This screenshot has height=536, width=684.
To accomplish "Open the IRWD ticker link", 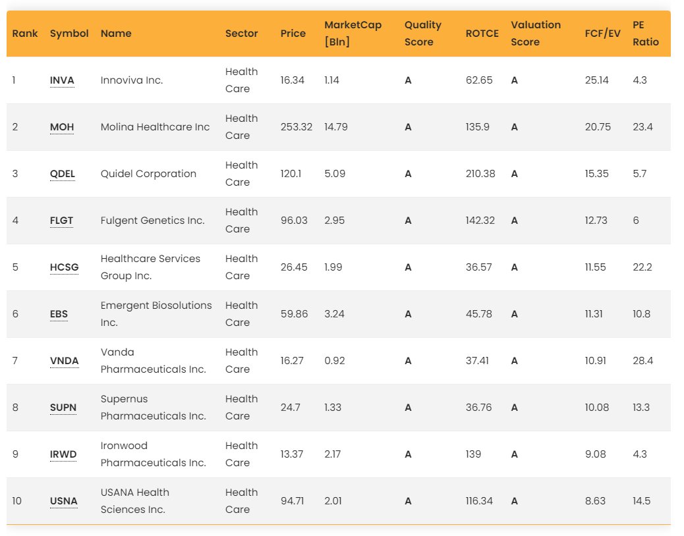I will click(63, 454).
